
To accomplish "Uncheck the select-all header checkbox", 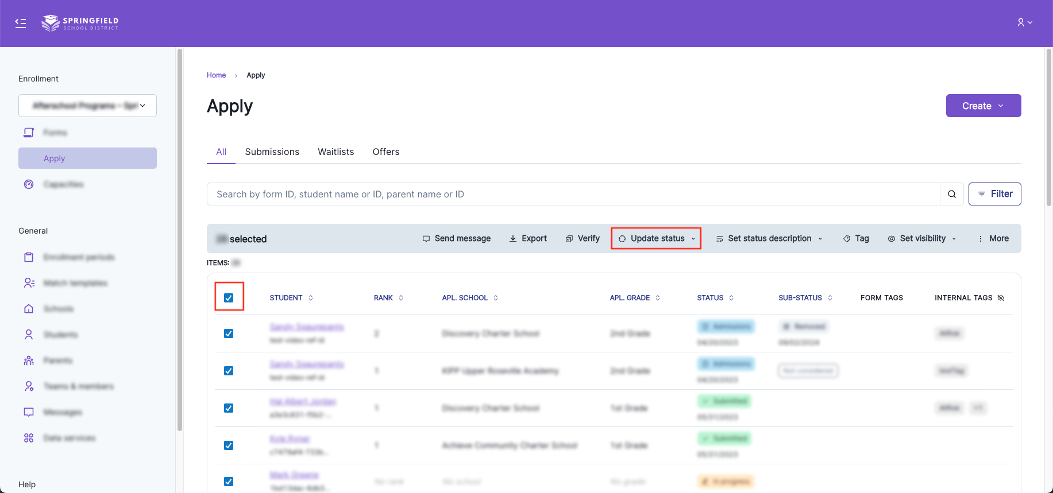I will click(x=229, y=298).
